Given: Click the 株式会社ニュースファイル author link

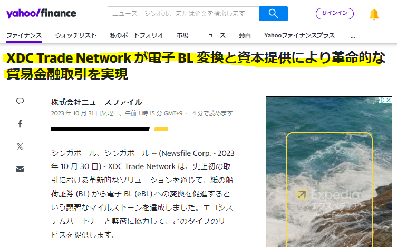Looking at the screenshot, I should [x=96, y=102].
